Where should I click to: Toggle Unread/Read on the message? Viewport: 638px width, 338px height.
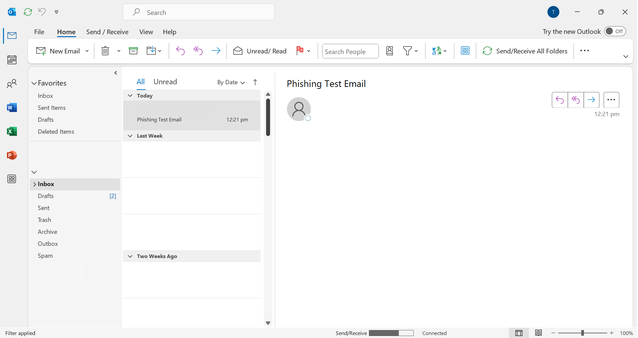tap(260, 51)
